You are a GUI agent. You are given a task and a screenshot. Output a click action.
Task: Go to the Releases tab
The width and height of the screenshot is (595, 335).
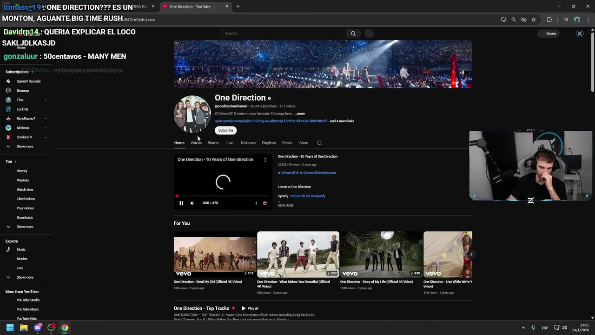(248, 143)
